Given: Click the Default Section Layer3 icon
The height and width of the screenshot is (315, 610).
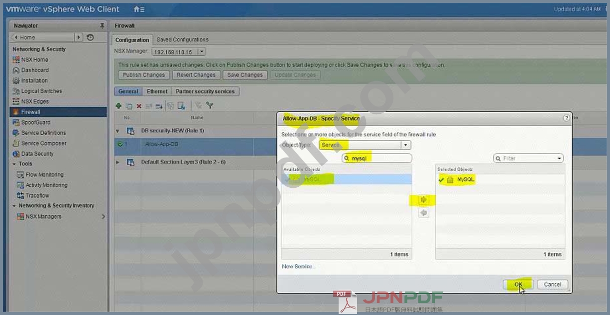Looking at the screenshot, I should coord(131,162).
